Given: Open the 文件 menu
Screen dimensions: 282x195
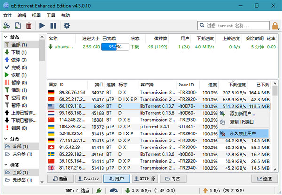Looking at the screenshot, I should [x=8, y=15].
